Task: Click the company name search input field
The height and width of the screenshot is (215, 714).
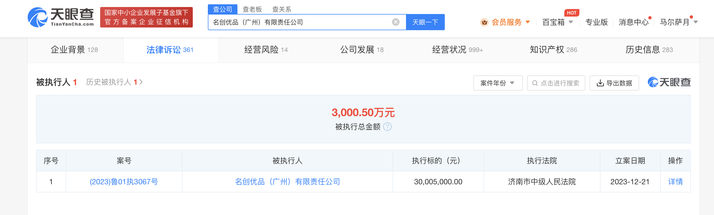Action: [x=299, y=22]
